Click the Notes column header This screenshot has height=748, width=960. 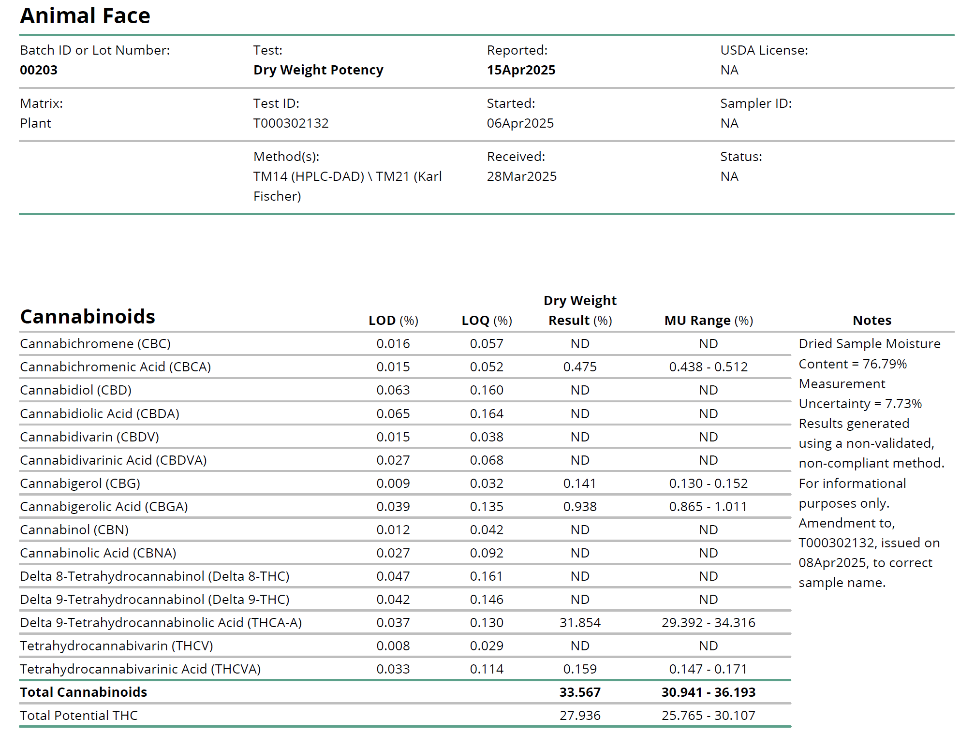(x=871, y=321)
